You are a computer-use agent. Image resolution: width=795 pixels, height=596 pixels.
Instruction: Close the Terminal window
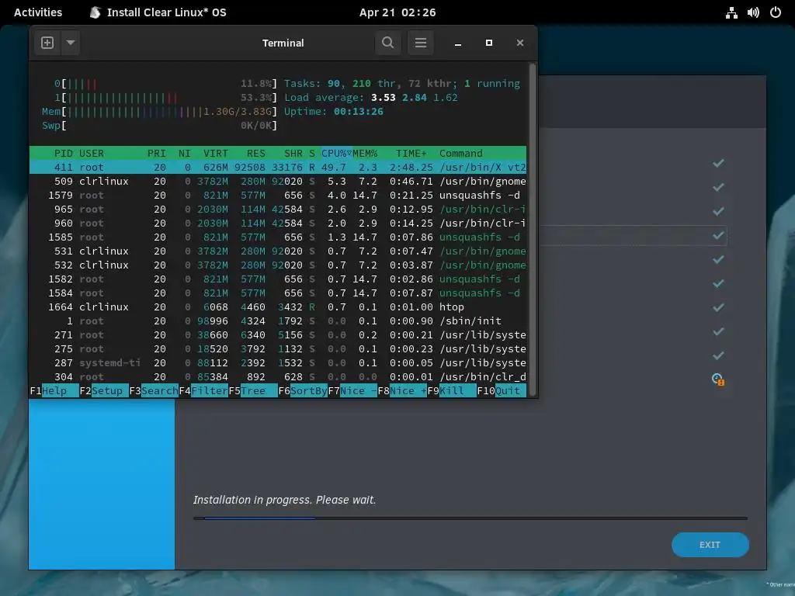pos(519,43)
